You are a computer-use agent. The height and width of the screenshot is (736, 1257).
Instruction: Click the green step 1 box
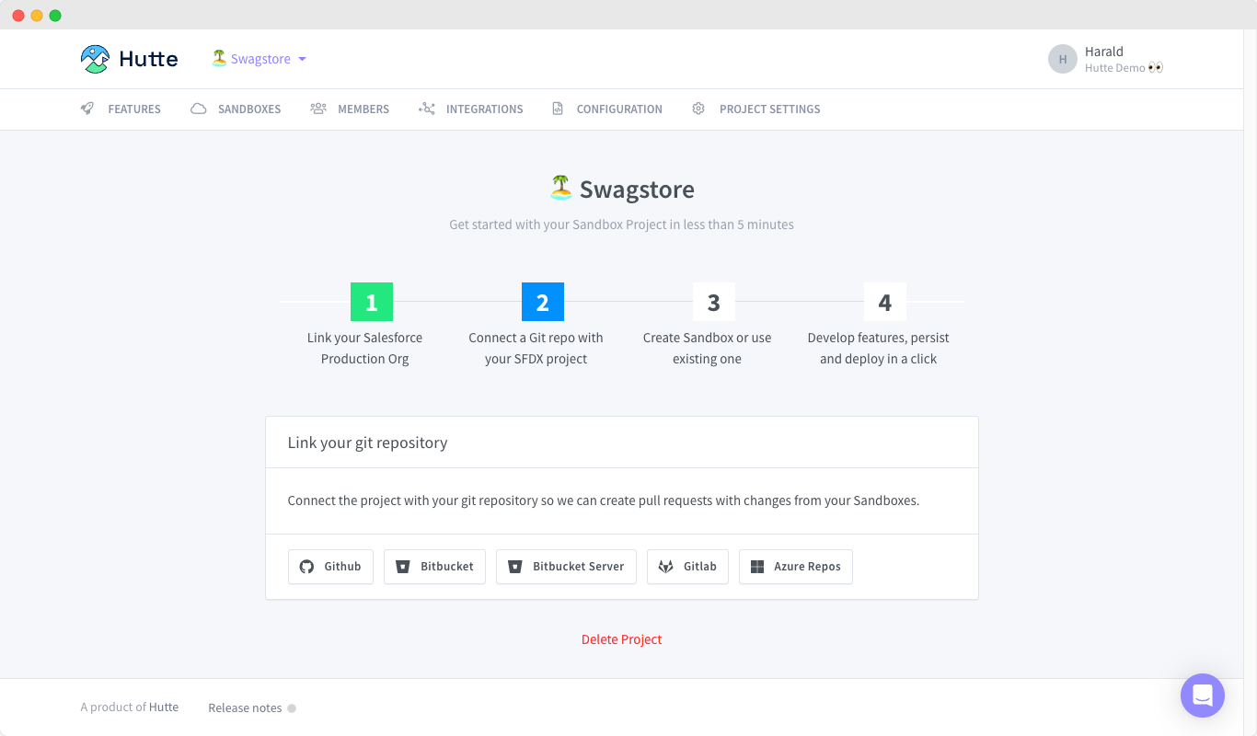(372, 302)
